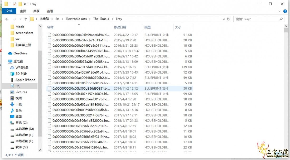
Task: Go up one folder level
Action: [26, 19]
